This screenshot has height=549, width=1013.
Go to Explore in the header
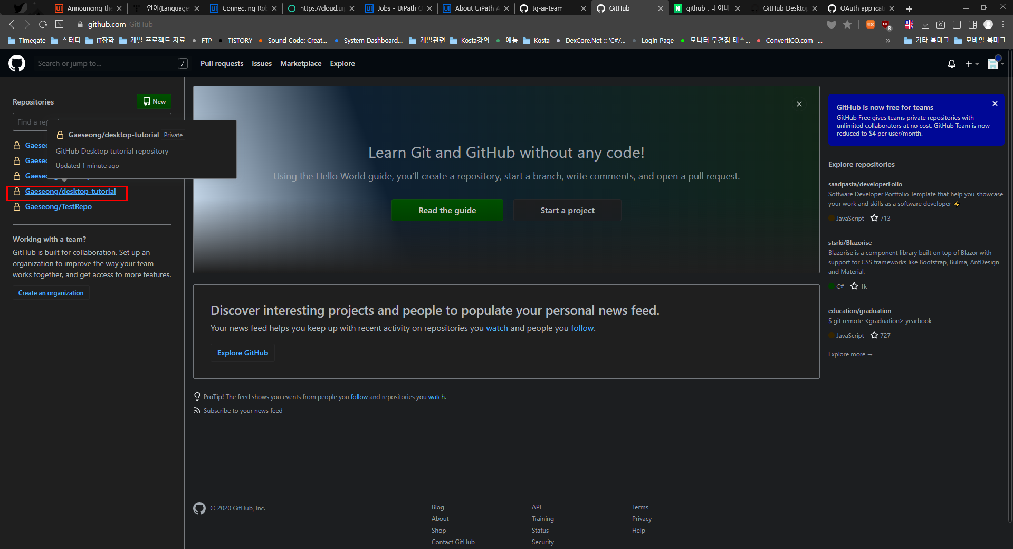[342, 63]
